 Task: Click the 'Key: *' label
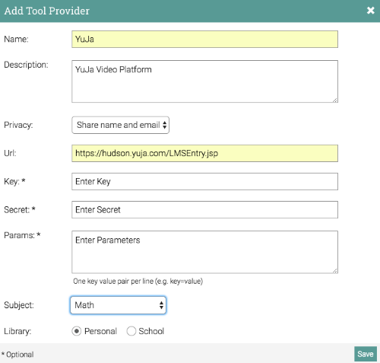(14, 182)
